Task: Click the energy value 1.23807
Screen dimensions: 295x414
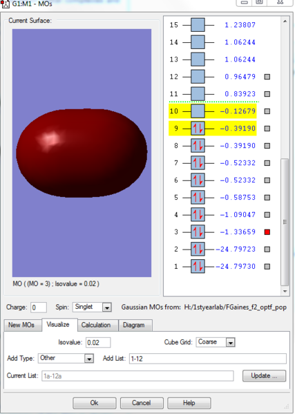Action: pos(240,25)
